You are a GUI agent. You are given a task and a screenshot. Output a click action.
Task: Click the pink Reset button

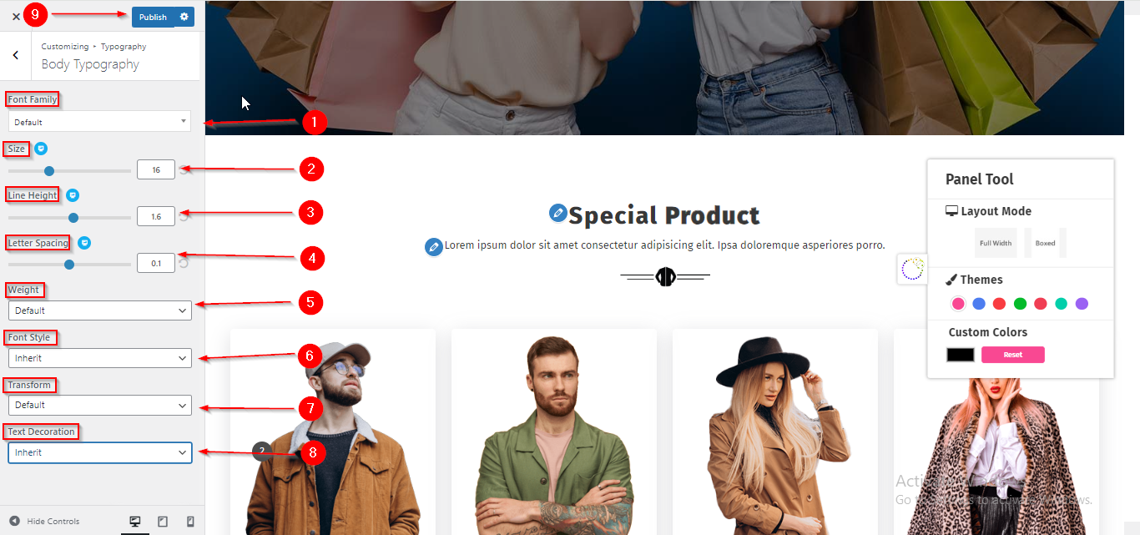1012,355
